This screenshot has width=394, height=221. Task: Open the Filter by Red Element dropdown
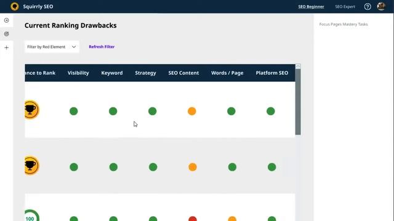(52, 47)
